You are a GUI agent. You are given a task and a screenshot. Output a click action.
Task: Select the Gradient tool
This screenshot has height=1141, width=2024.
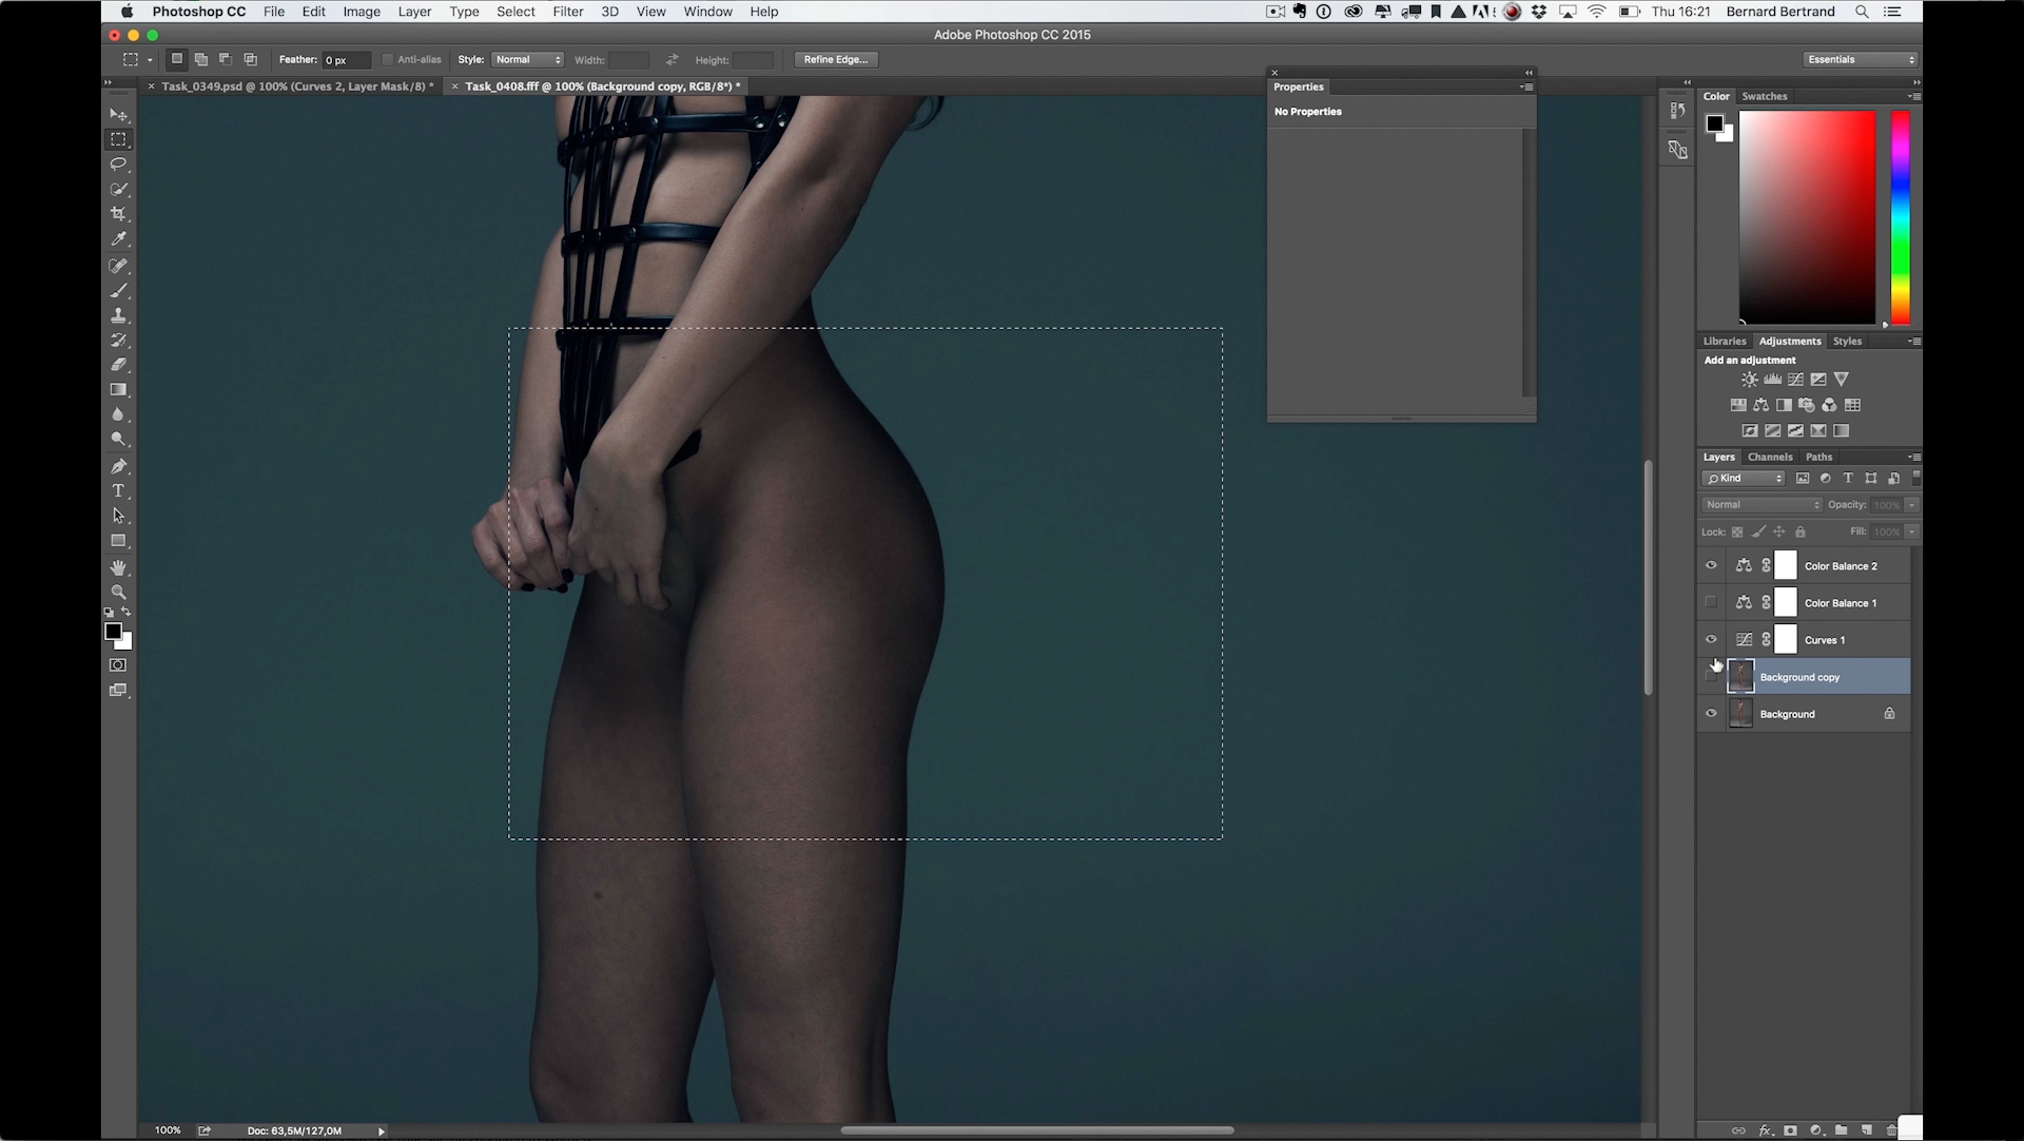pyautogui.click(x=119, y=390)
